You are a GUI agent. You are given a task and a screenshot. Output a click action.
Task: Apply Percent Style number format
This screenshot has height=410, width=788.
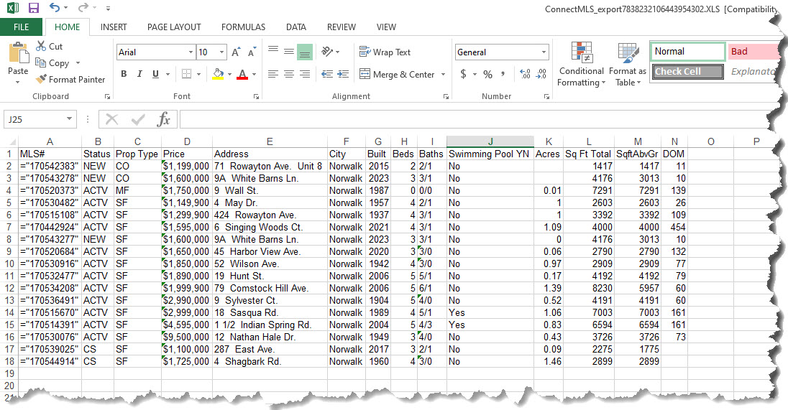coord(487,75)
